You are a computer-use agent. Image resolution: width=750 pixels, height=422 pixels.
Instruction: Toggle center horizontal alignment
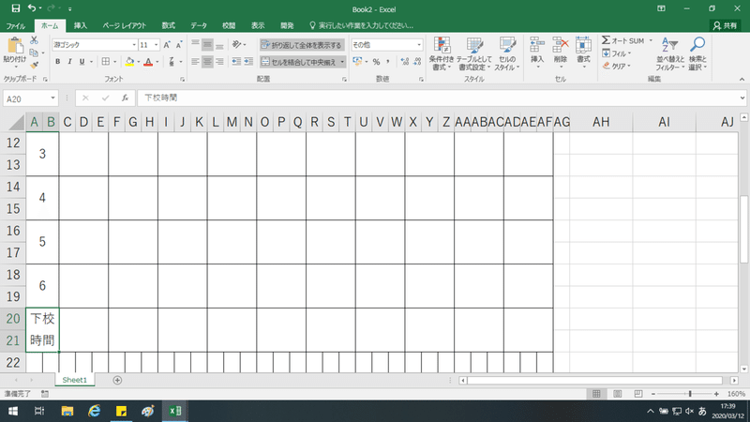[x=207, y=62]
